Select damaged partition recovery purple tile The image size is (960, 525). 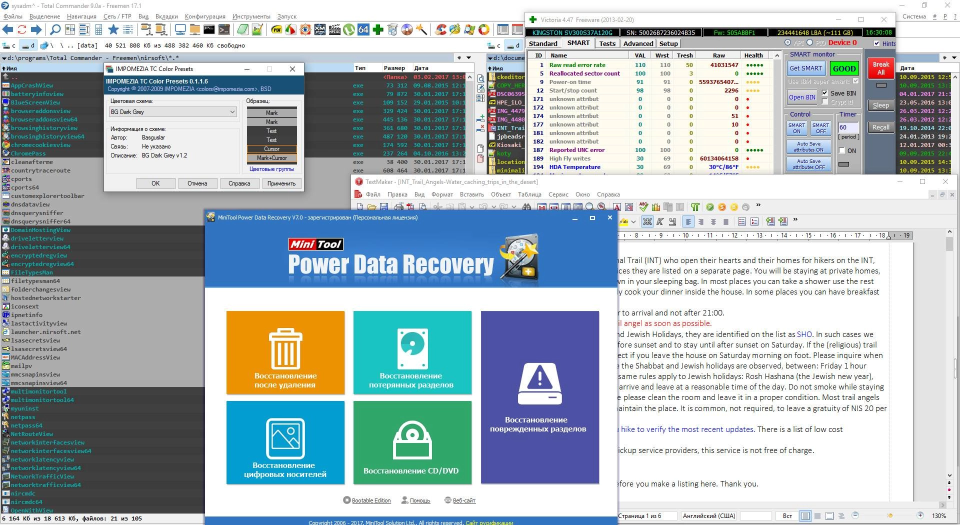[540, 397]
